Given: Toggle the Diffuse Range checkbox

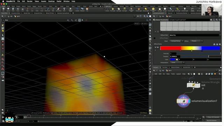Looking at the screenshot, I should (154, 38).
